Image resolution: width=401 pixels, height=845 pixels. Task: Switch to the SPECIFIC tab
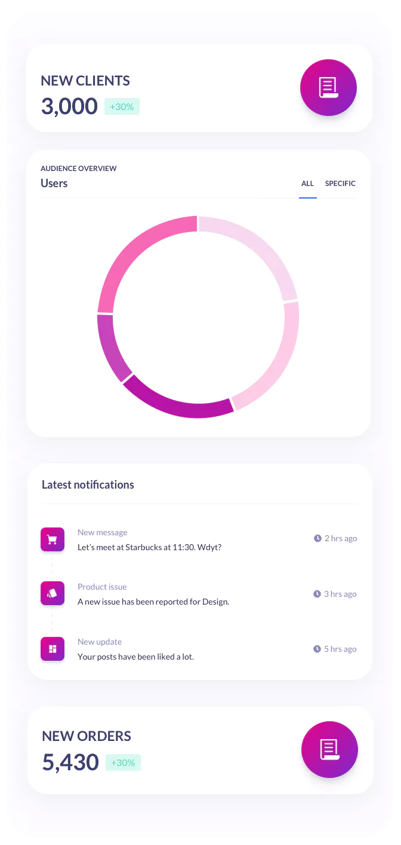click(340, 184)
